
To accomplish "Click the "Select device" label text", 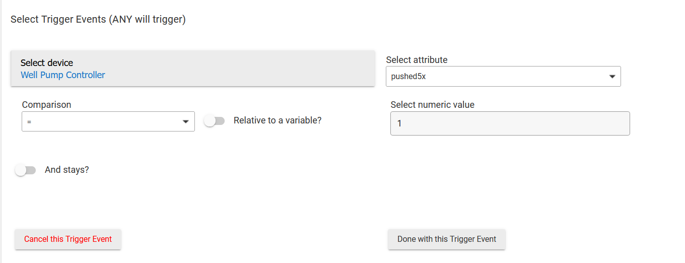I will pyautogui.click(x=47, y=63).
